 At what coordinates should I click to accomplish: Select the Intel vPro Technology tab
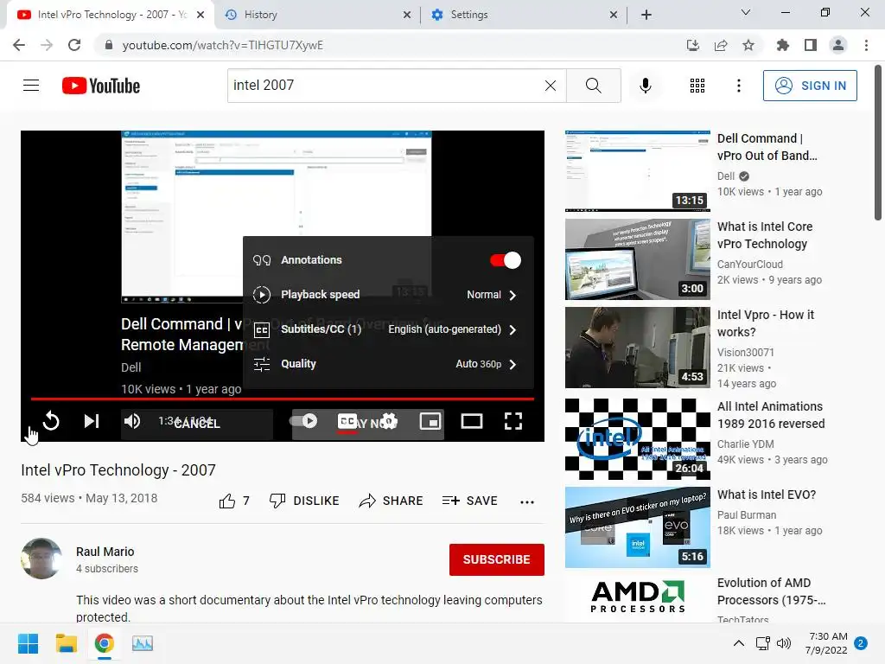point(110,15)
